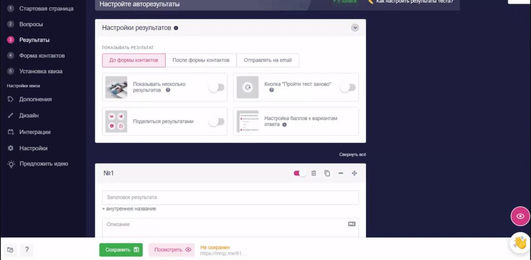Open the history icon in bottom left corner
Viewport: 531px width, 260px height.
point(10,250)
